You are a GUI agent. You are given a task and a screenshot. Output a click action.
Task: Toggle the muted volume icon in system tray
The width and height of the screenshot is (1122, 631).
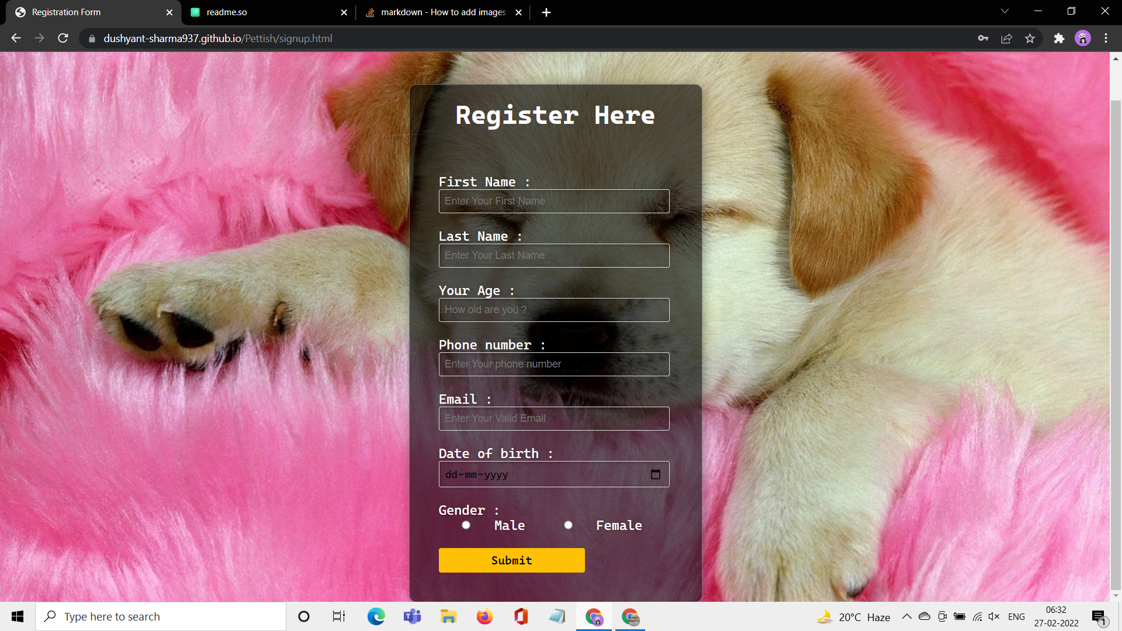click(x=994, y=616)
